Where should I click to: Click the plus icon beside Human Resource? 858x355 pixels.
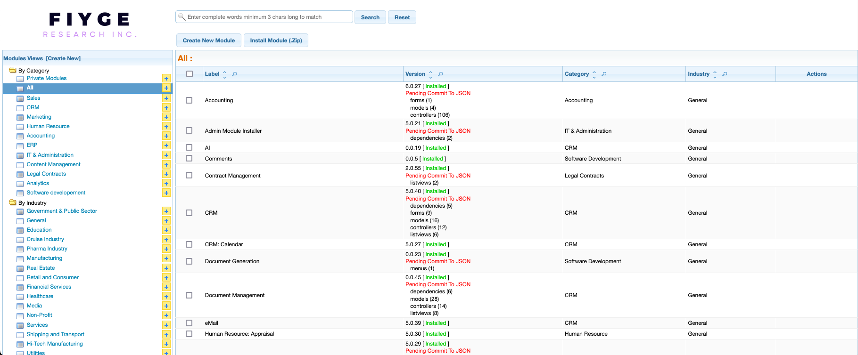[x=166, y=126]
